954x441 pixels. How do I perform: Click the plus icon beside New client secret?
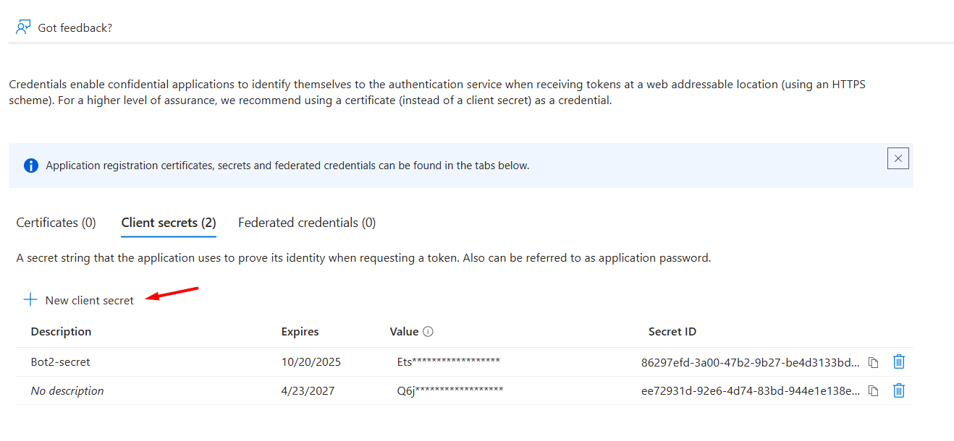[30, 300]
